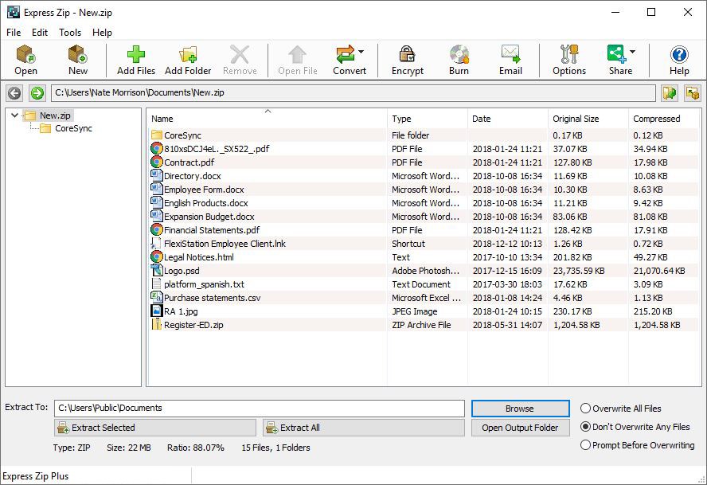Viewport: 707px width, 485px height.
Task: Click the Extract All button
Action: [x=363, y=428]
